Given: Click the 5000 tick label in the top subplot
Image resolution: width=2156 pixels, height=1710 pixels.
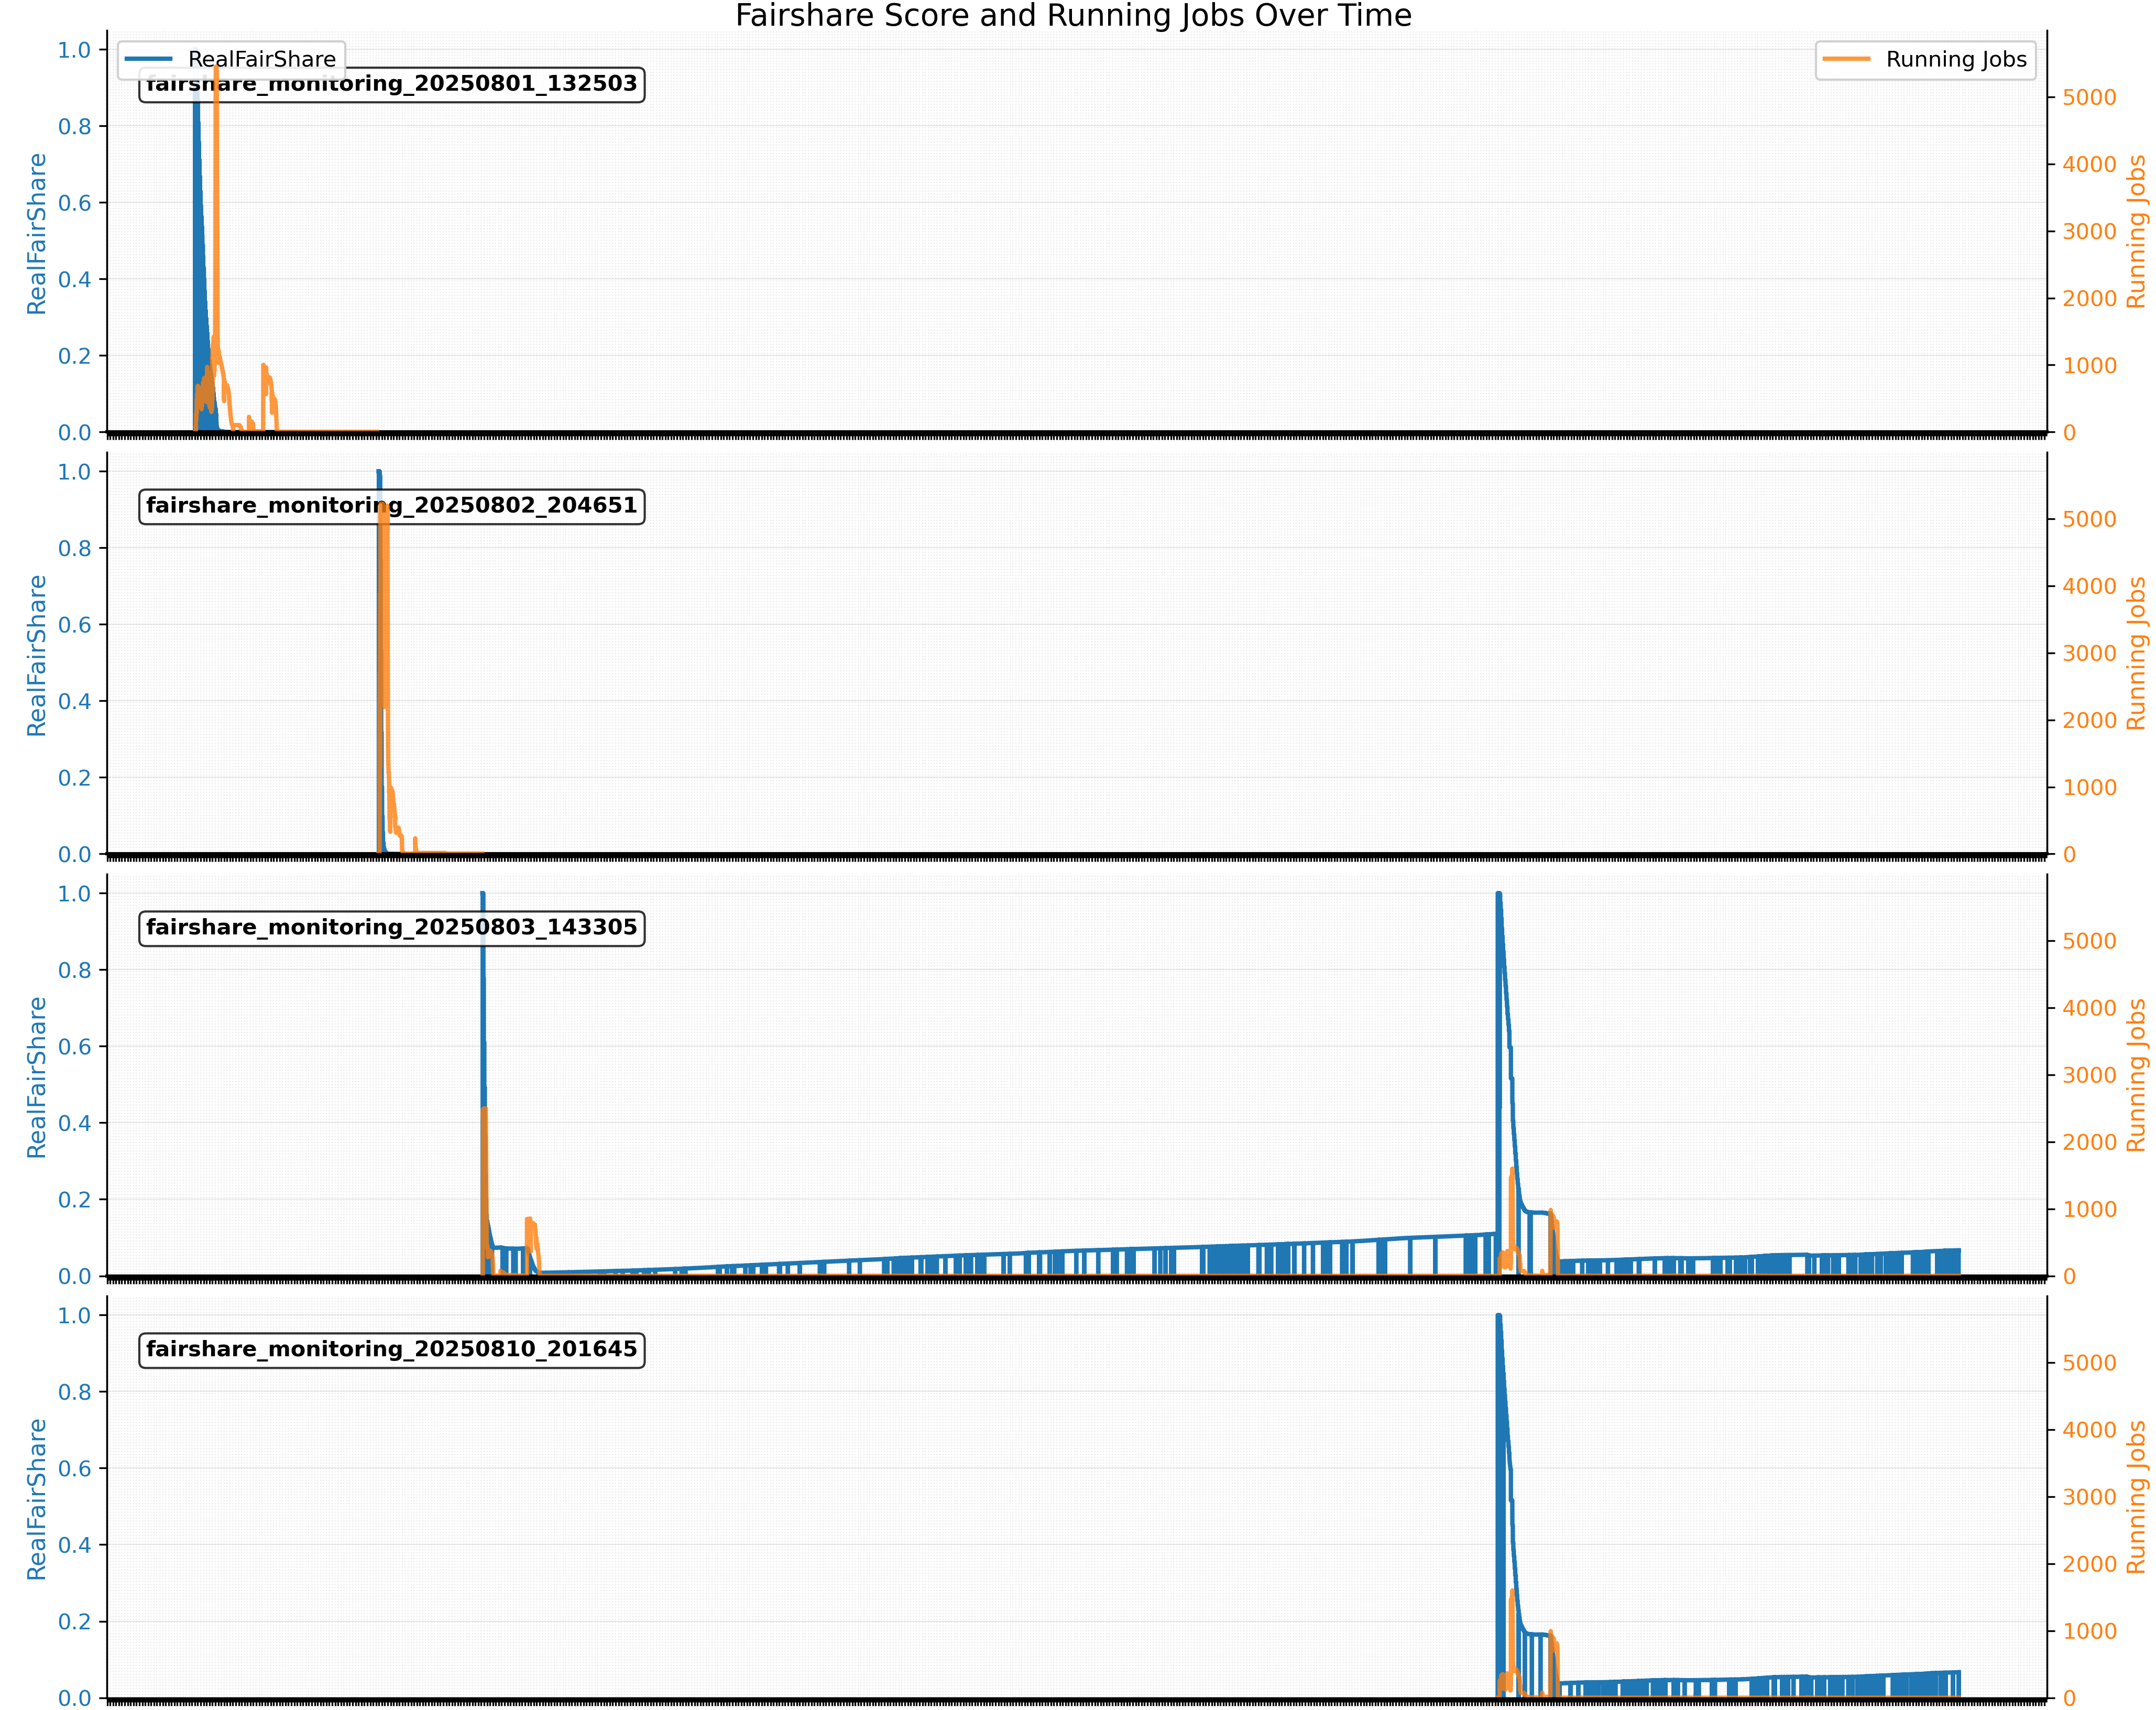Looking at the screenshot, I should click(x=2089, y=98).
